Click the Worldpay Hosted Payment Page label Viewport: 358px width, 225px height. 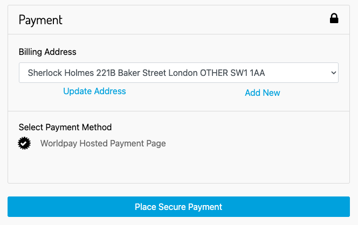103,144
